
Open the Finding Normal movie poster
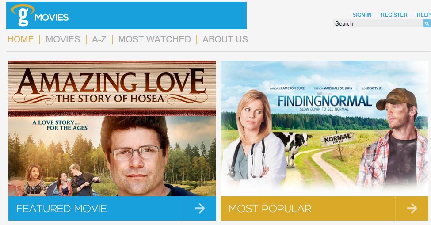point(324,128)
